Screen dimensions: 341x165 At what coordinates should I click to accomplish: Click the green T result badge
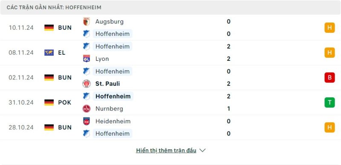(x=329, y=102)
